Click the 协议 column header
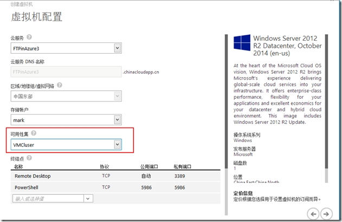This screenshot has width=342, height=222. click(105, 167)
